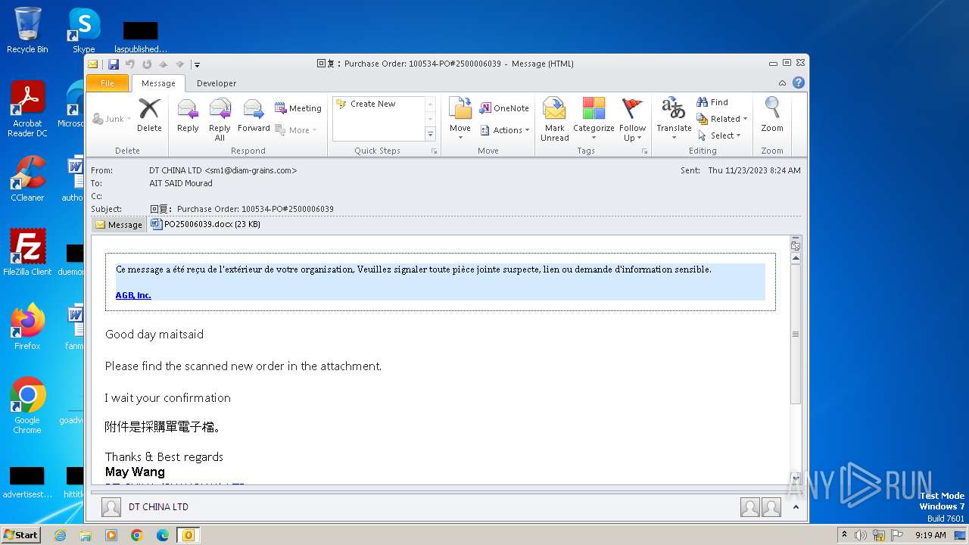Open FileZilla Client desktop shortcut
This screenshot has width=969, height=545.
(27, 253)
